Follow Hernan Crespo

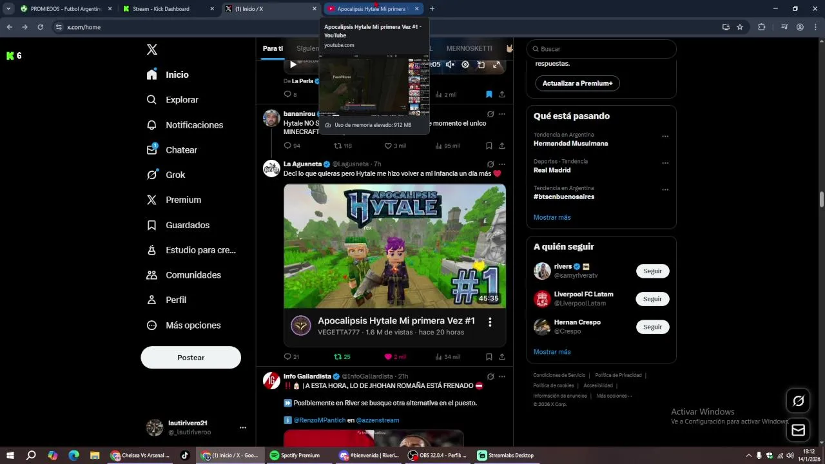pyautogui.click(x=653, y=327)
